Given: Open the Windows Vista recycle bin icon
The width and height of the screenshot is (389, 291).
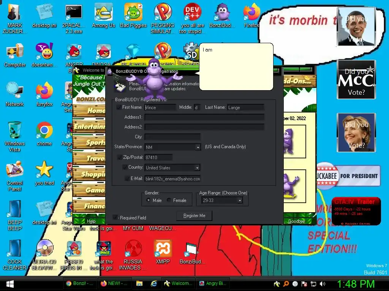Looking at the screenshot, I should point(14,136).
